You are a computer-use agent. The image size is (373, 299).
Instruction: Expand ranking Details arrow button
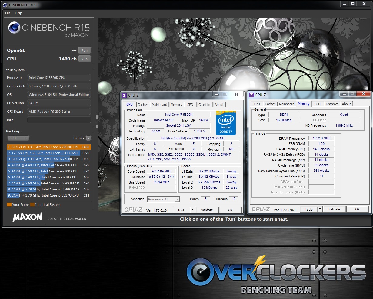(88, 138)
